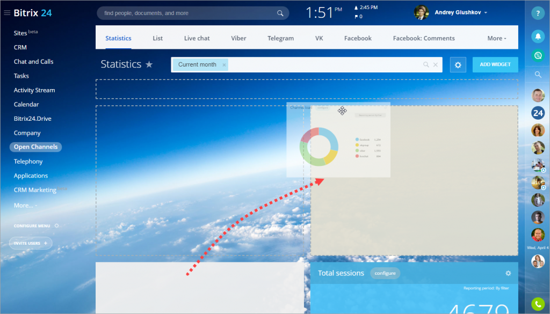Open the green chat messenger icon
This screenshot has width=550, height=314.
[538, 55]
